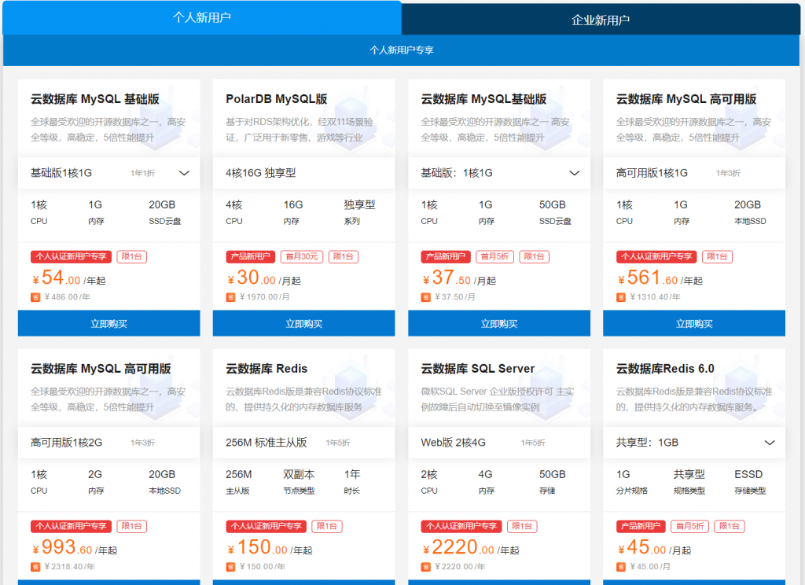Click the ¥561.60 /年起 price
Image resolution: width=805 pixels, height=585 pixels.
click(x=660, y=278)
